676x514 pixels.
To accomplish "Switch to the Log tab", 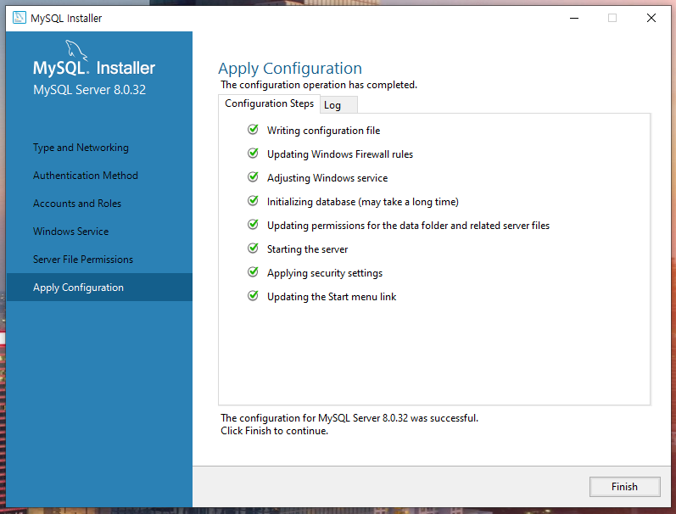I will 338,105.
